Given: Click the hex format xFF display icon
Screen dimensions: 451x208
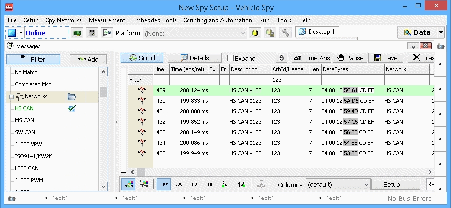Looking at the screenshot, I should coord(163,184).
